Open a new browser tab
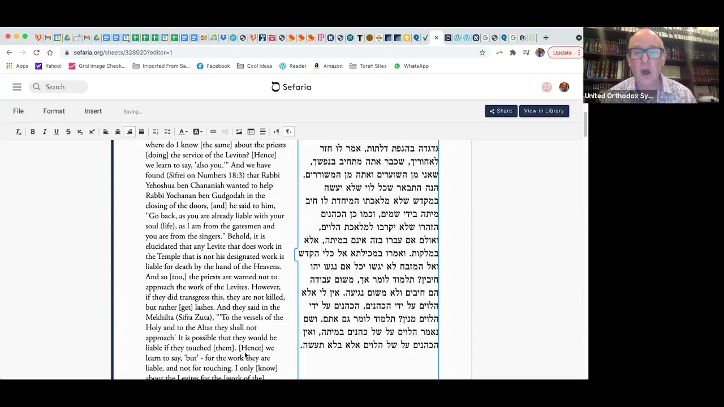The width and height of the screenshot is (724, 407). [546, 38]
